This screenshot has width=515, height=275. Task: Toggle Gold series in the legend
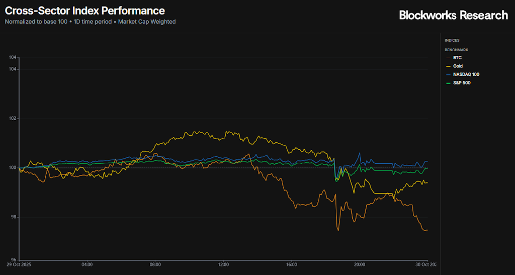tap(458, 66)
